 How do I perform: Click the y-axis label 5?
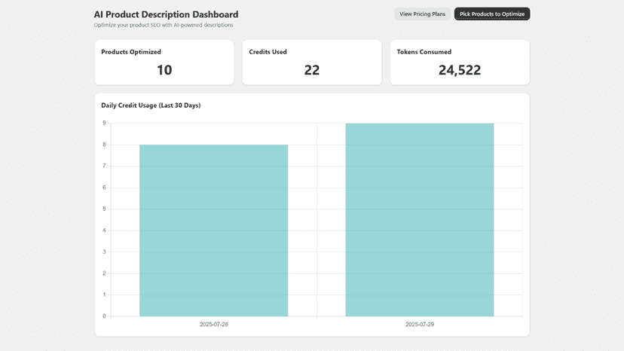click(x=104, y=209)
